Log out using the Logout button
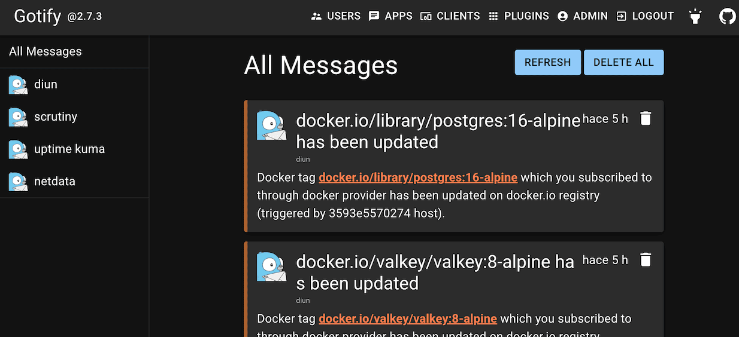The image size is (739, 337). tap(645, 17)
